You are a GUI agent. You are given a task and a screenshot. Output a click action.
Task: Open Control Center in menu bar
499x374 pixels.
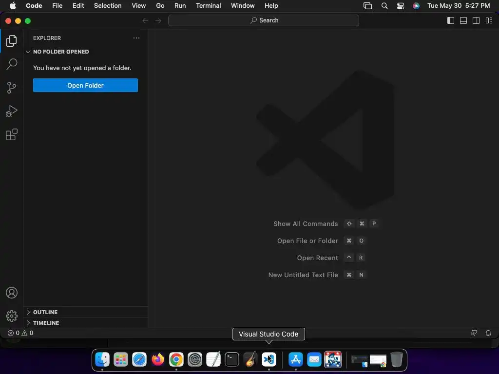tap(401, 6)
